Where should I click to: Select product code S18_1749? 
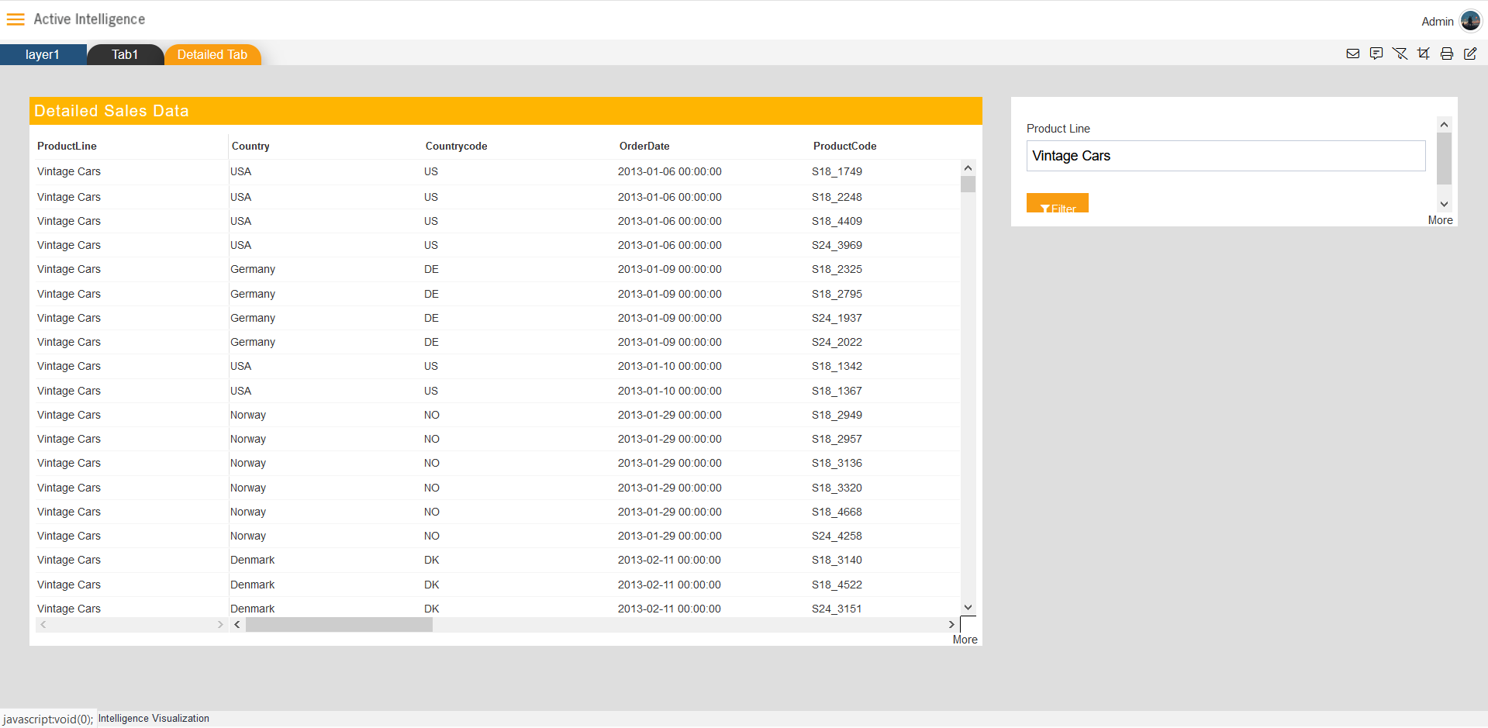pyautogui.click(x=837, y=171)
